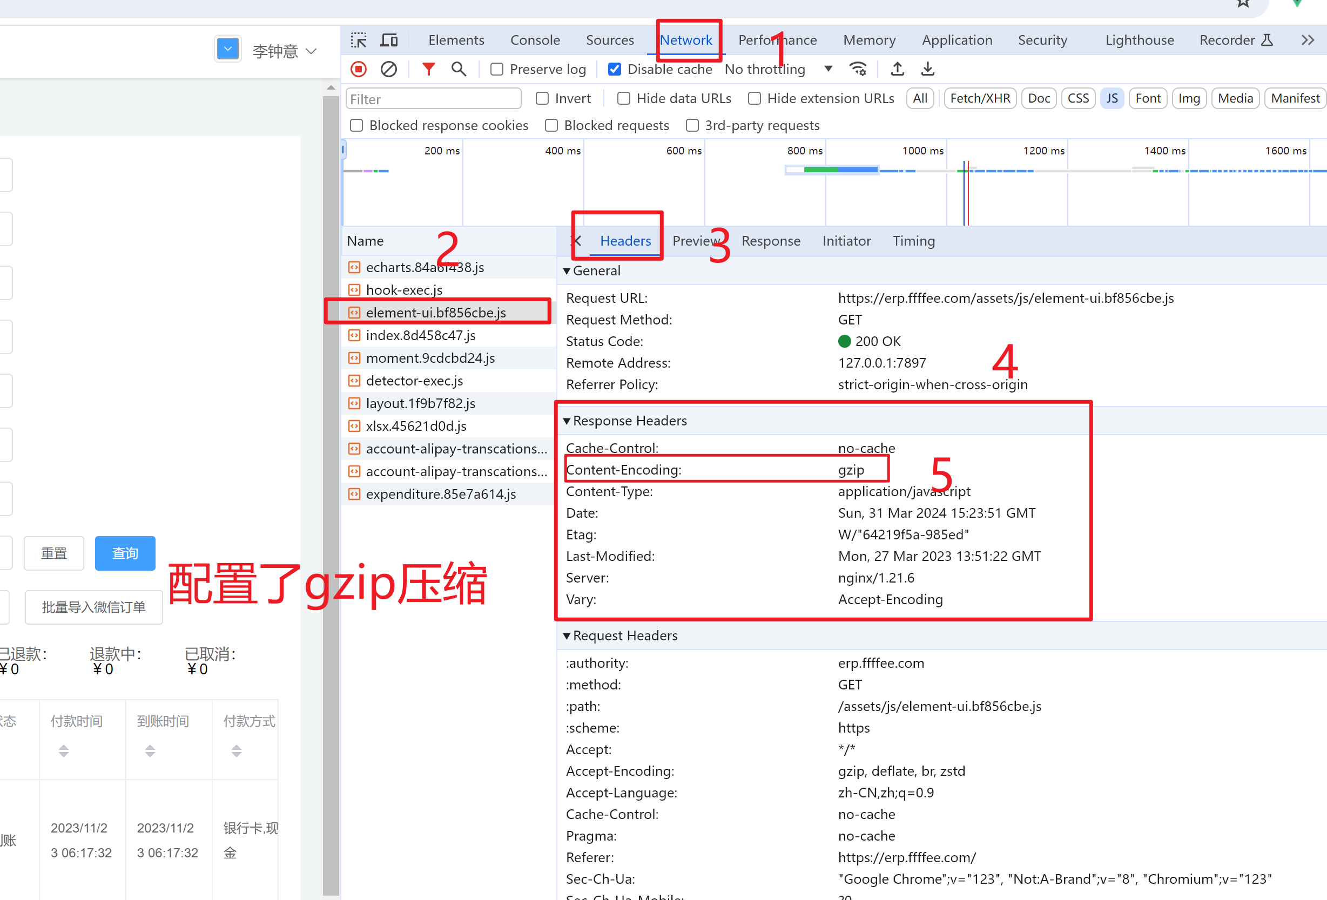The width and height of the screenshot is (1327, 900).
Task: Check the Invert filter checkbox
Action: (x=542, y=98)
